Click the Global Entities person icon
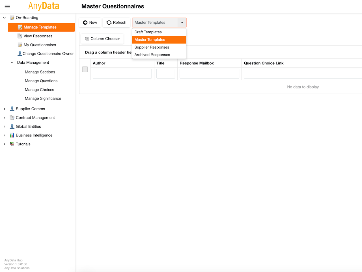 (x=12, y=126)
